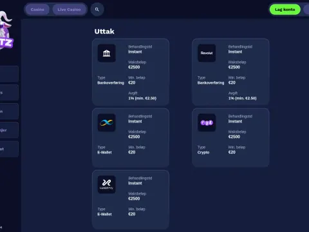This screenshot has width=309, height=232.
Task: Click €2500 in the bank icon card
Action: (x=134, y=67)
